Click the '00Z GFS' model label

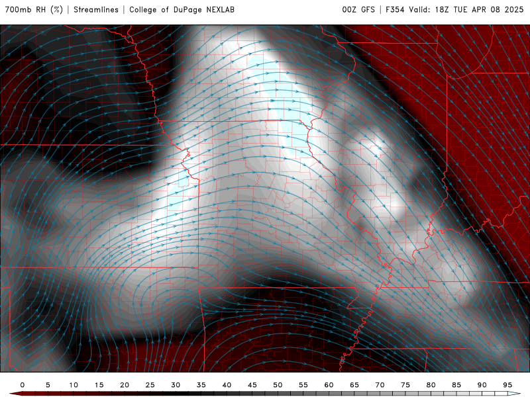point(358,10)
